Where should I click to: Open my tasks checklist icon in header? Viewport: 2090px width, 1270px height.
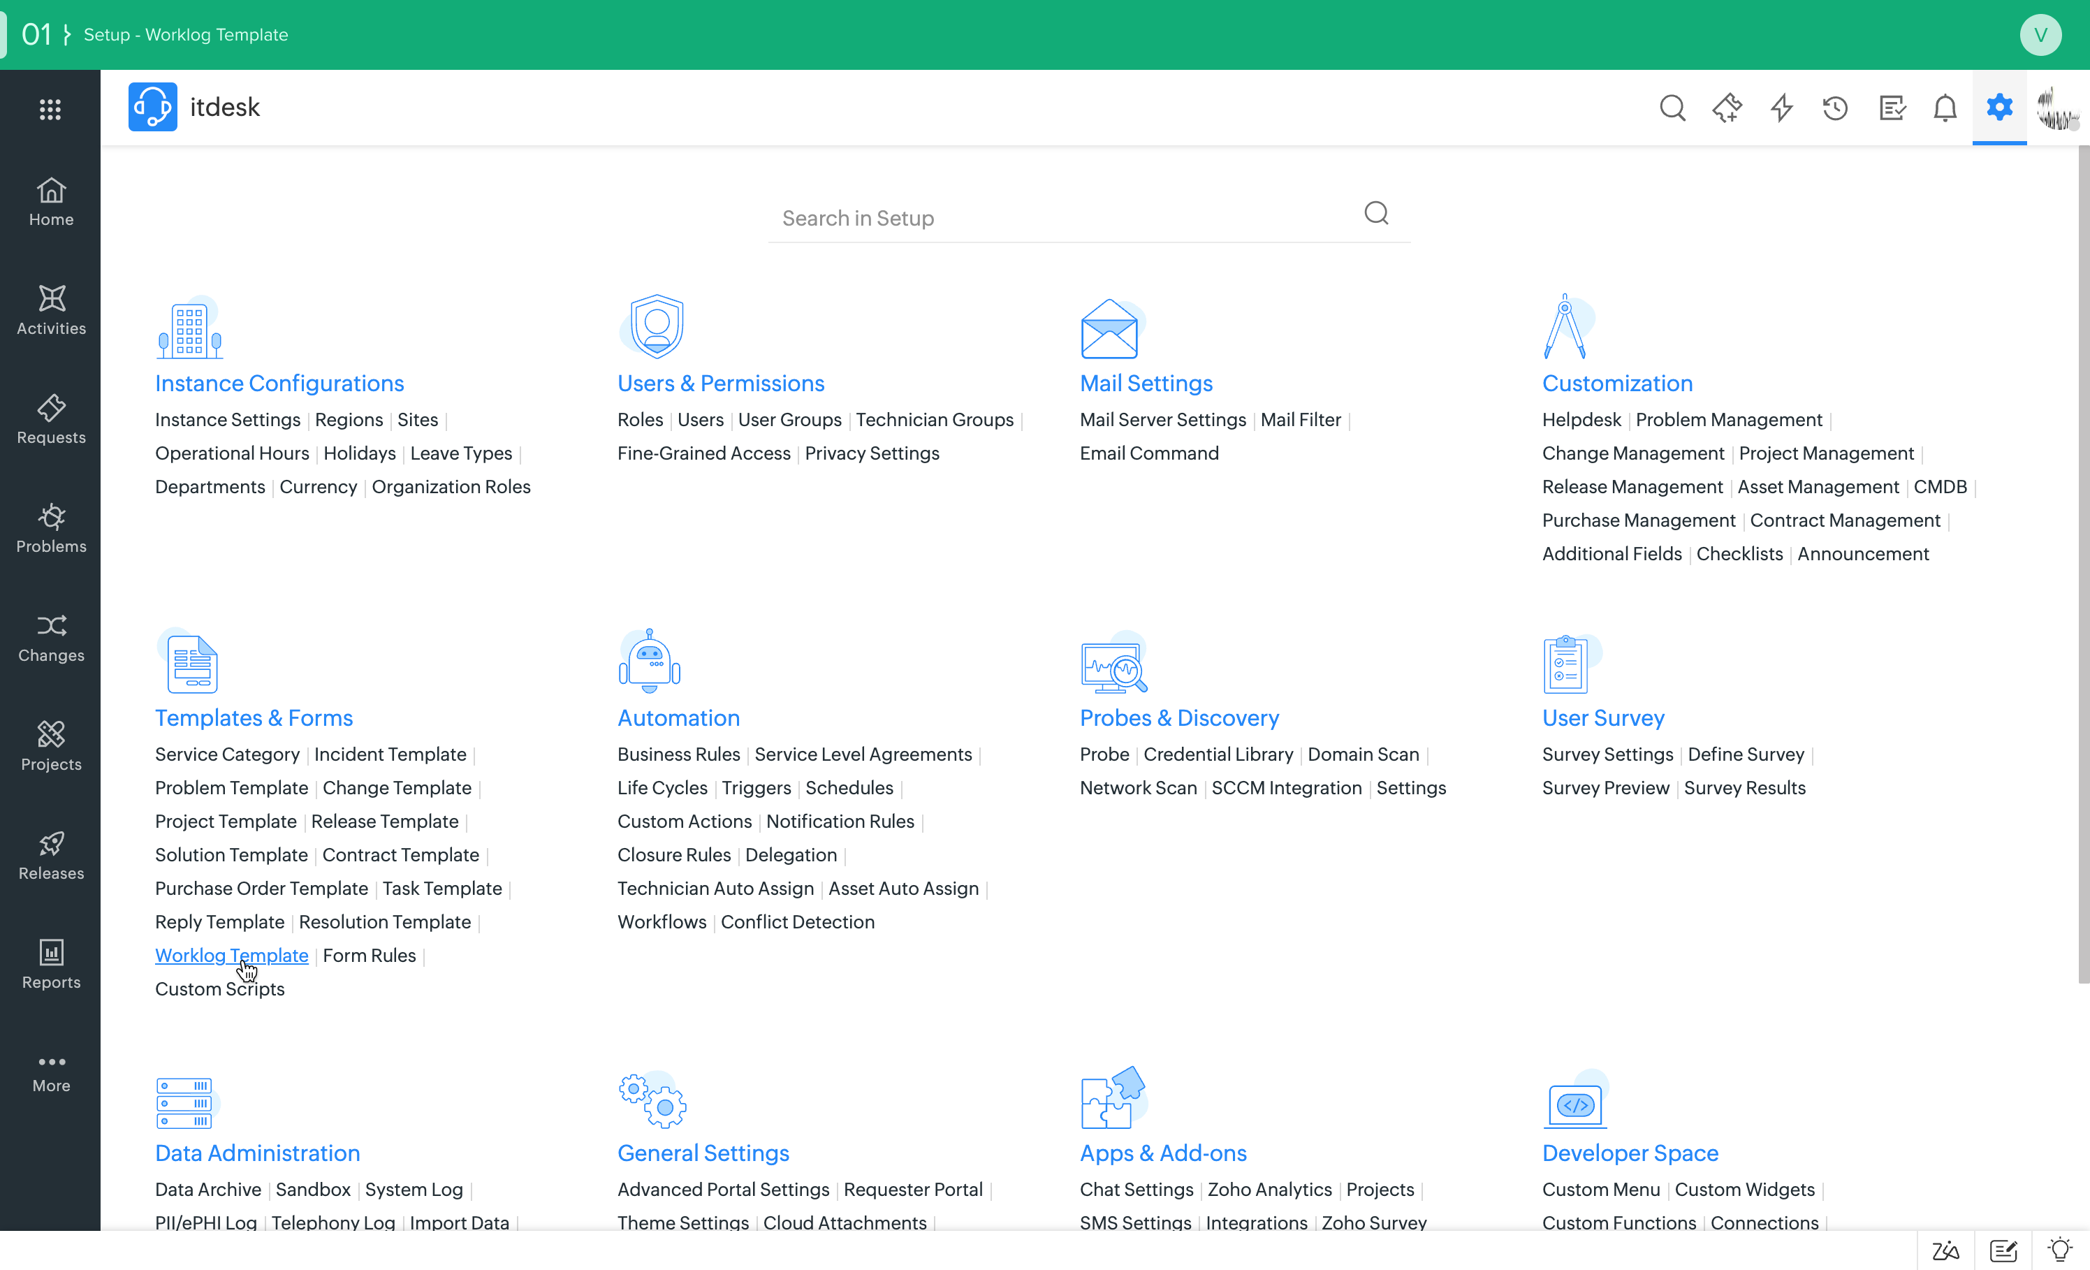click(1892, 108)
